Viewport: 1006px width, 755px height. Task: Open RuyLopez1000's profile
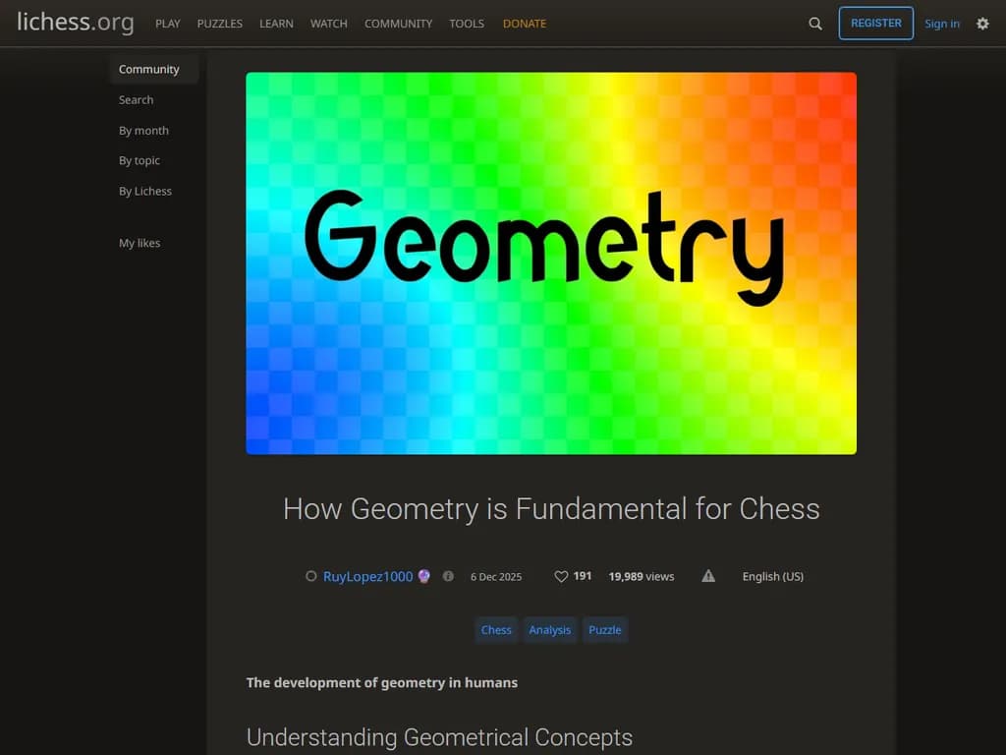(369, 576)
